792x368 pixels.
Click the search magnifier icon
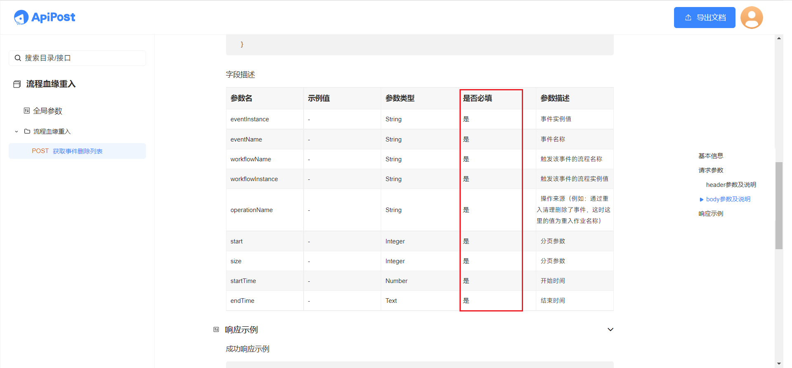18,58
